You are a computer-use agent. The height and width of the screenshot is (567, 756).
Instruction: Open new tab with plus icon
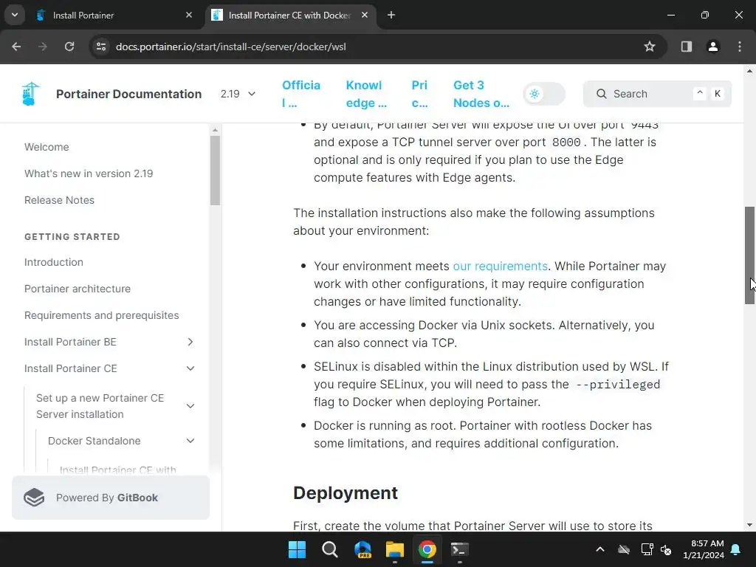[x=391, y=16]
